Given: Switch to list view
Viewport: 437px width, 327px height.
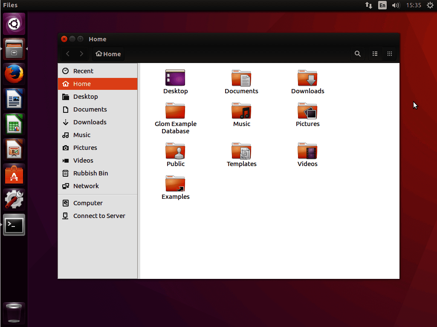Looking at the screenshot, I should point(375,54).
